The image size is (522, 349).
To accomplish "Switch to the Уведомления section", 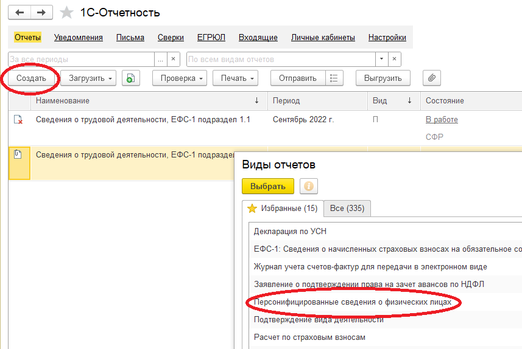I will point(78,37).
